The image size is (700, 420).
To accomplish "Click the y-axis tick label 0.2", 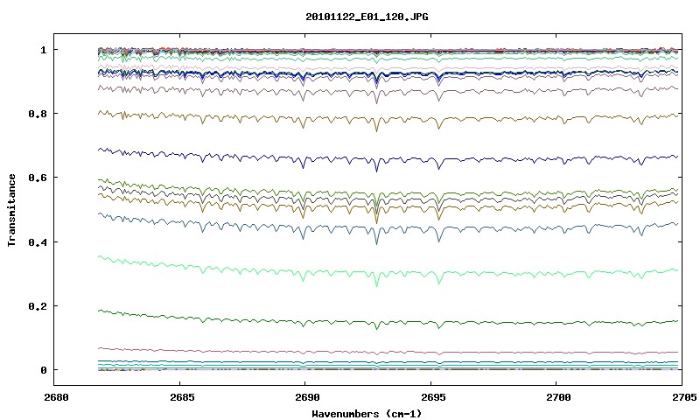I will pyautogui.click(x=37, y=306).
